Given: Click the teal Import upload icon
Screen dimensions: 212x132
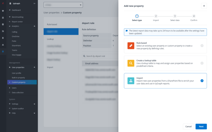Looking at the screenshot, I should [131, 81].
